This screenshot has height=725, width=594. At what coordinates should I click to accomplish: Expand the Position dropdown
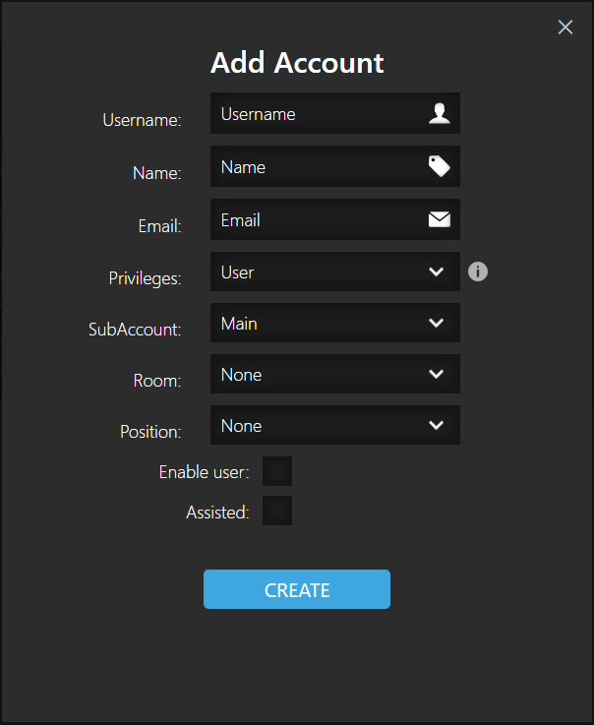[x=335, y=425]
